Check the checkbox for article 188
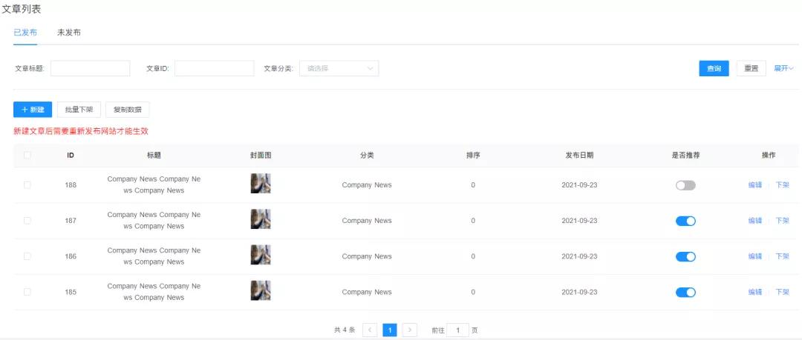 click(27, 184)
